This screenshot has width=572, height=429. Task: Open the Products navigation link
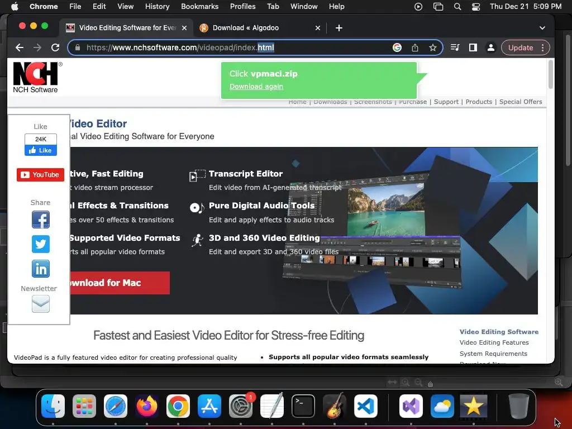[479, 102]
